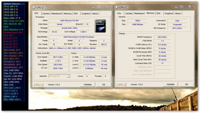The width and height of the screenshot is (200, 113).
Task: Close the left CPU-Z window
Action: (107, 7)
